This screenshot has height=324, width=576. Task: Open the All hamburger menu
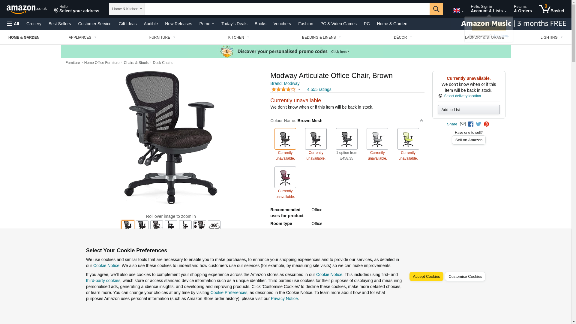tap(13, 24)
